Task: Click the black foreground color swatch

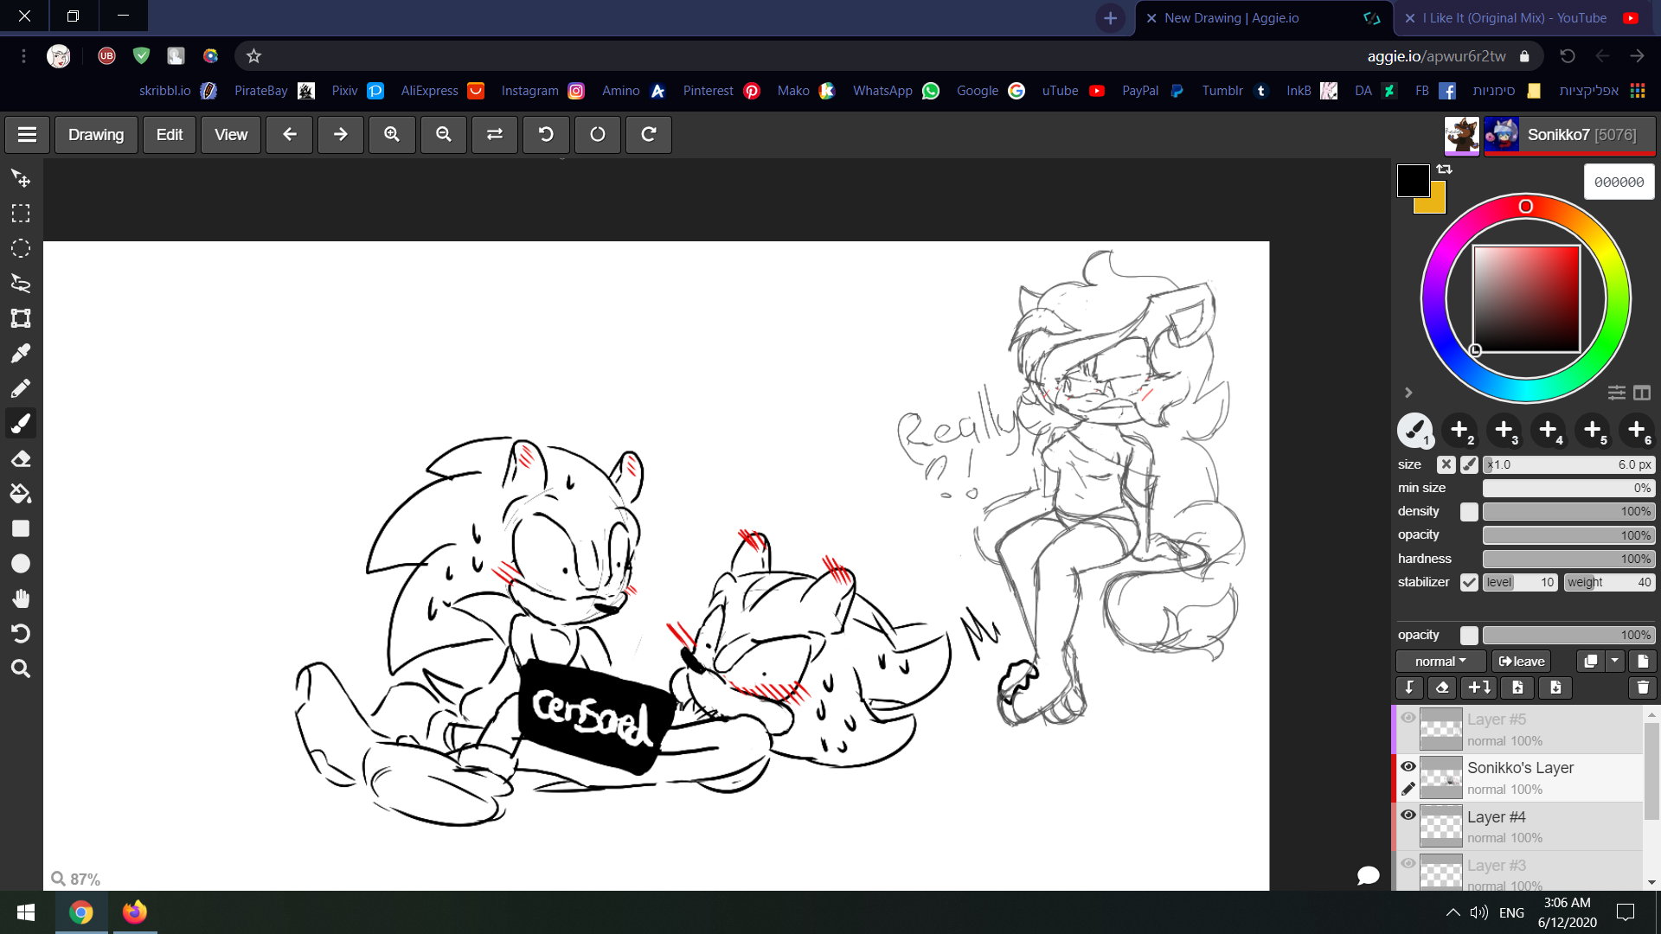Action: [1412, 180]
